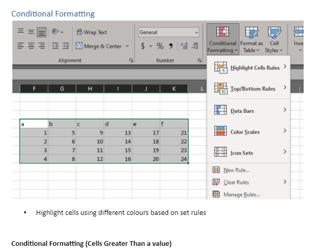
Task: Toggle center horizontal alignment
Action: pos(31,46)
